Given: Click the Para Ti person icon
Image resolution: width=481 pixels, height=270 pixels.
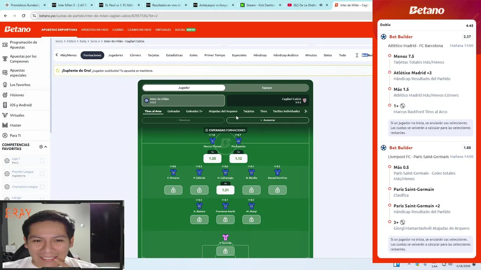Looking at the screenshot, I should click(x=5, y=135).
